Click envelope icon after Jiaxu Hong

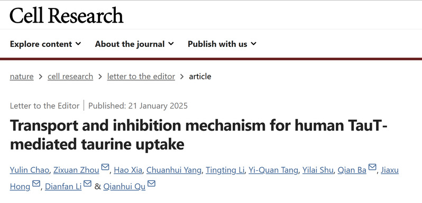click(x=36, y=183)
